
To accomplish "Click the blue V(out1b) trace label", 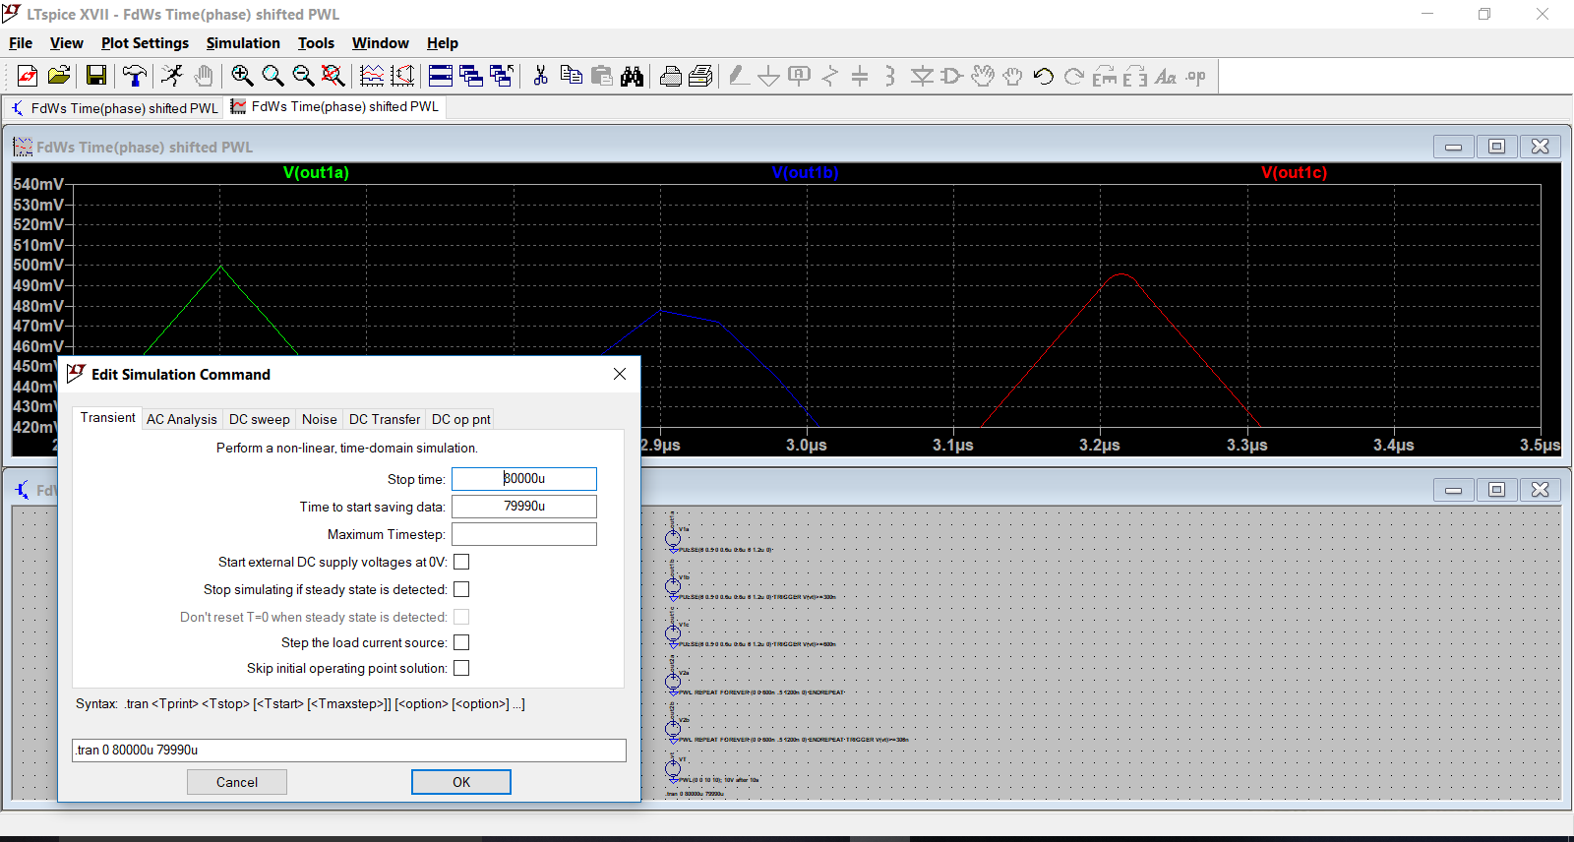I will (805, 173).
